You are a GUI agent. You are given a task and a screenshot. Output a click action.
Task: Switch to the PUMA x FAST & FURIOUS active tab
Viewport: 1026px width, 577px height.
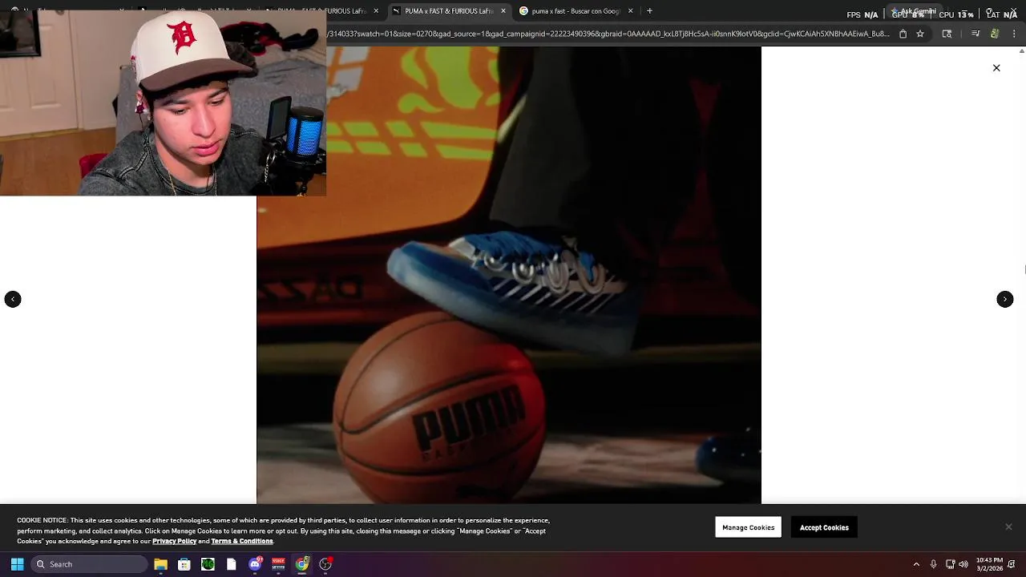[x=449, y=11]
